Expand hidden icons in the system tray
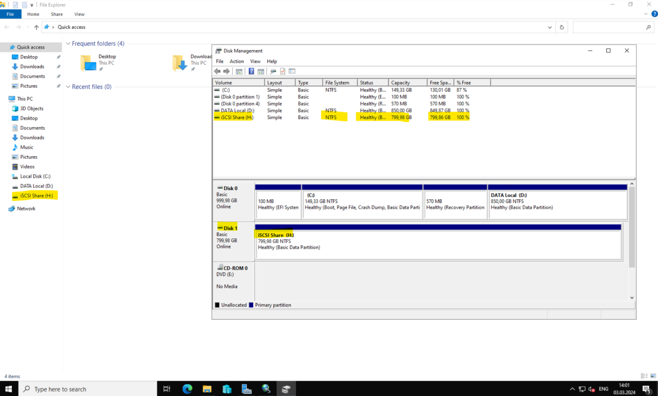658x396 pixels. point(572,389)
